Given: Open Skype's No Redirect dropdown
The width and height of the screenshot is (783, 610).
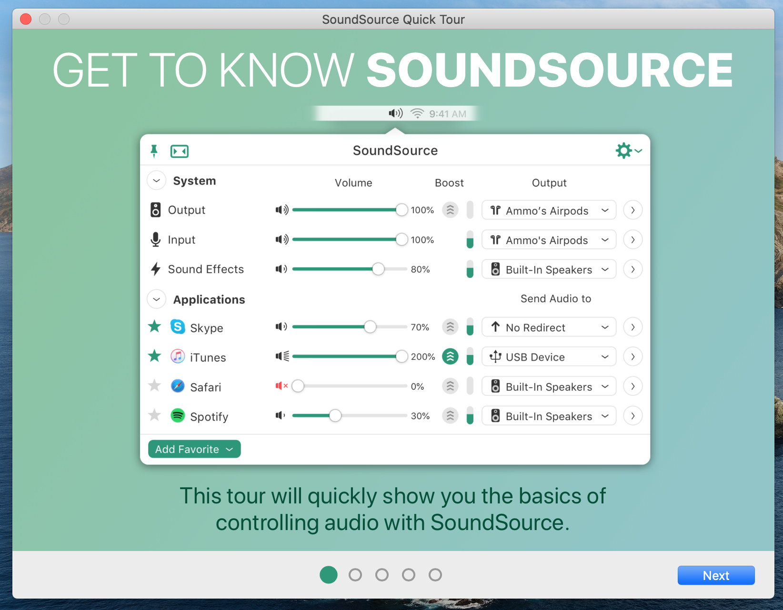Looking at the screenshot, I should click(x=549, y=327).
